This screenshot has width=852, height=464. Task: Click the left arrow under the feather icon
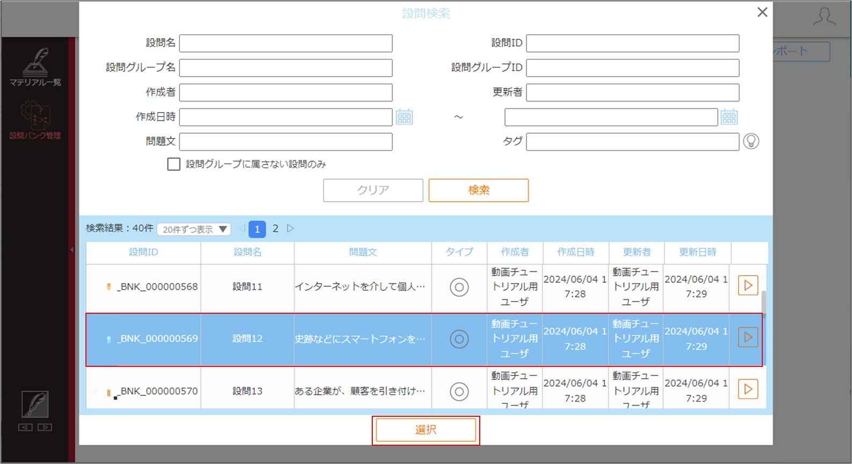coord(25,428)
